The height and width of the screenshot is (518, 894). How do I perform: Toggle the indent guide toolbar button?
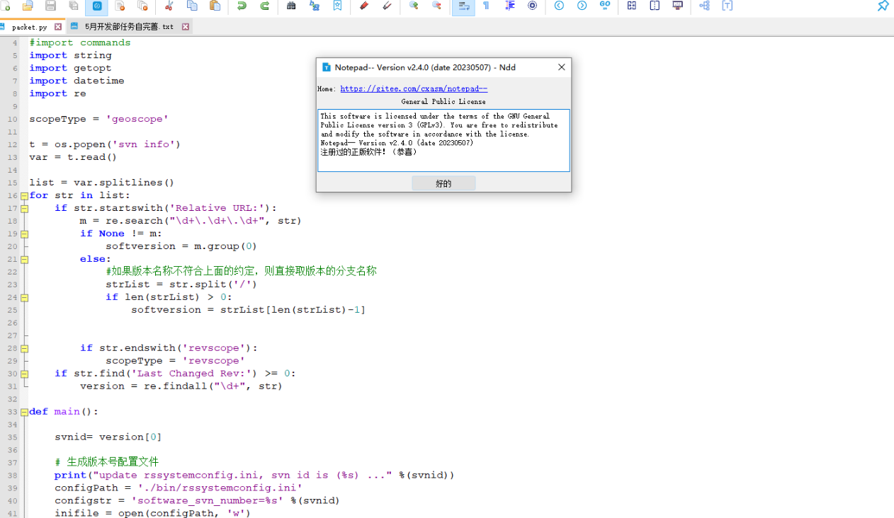coord(509,6)
